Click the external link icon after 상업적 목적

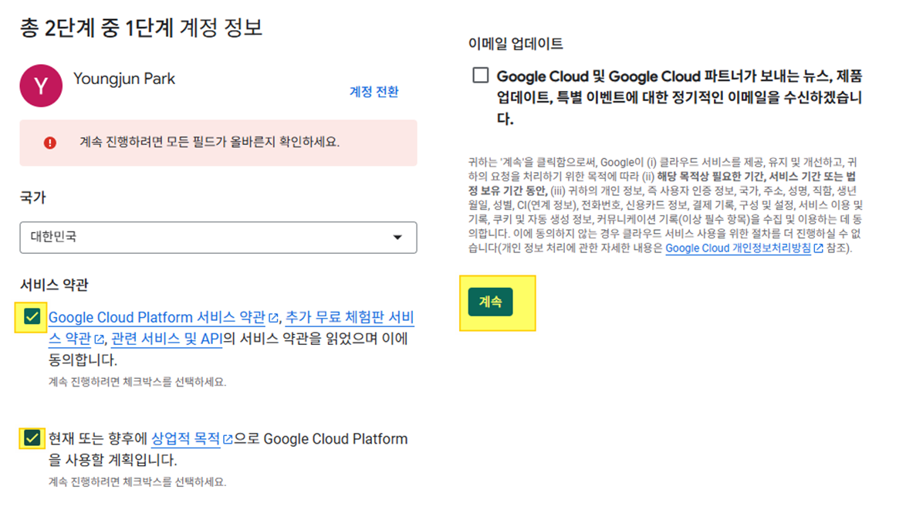[x=228, y=440]
